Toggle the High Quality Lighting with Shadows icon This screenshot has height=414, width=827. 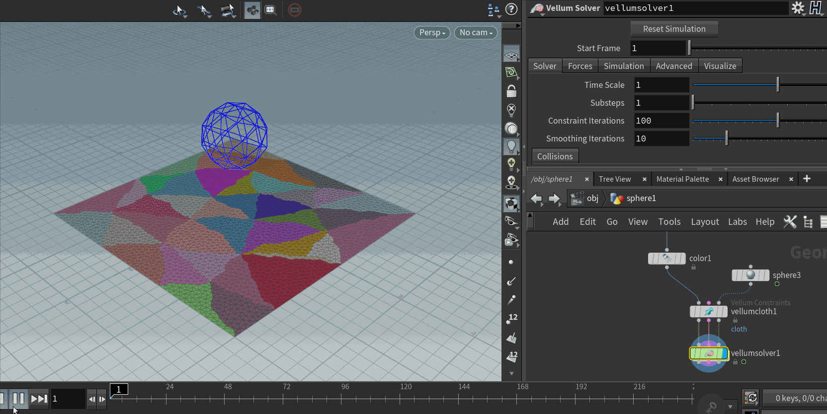511,183
